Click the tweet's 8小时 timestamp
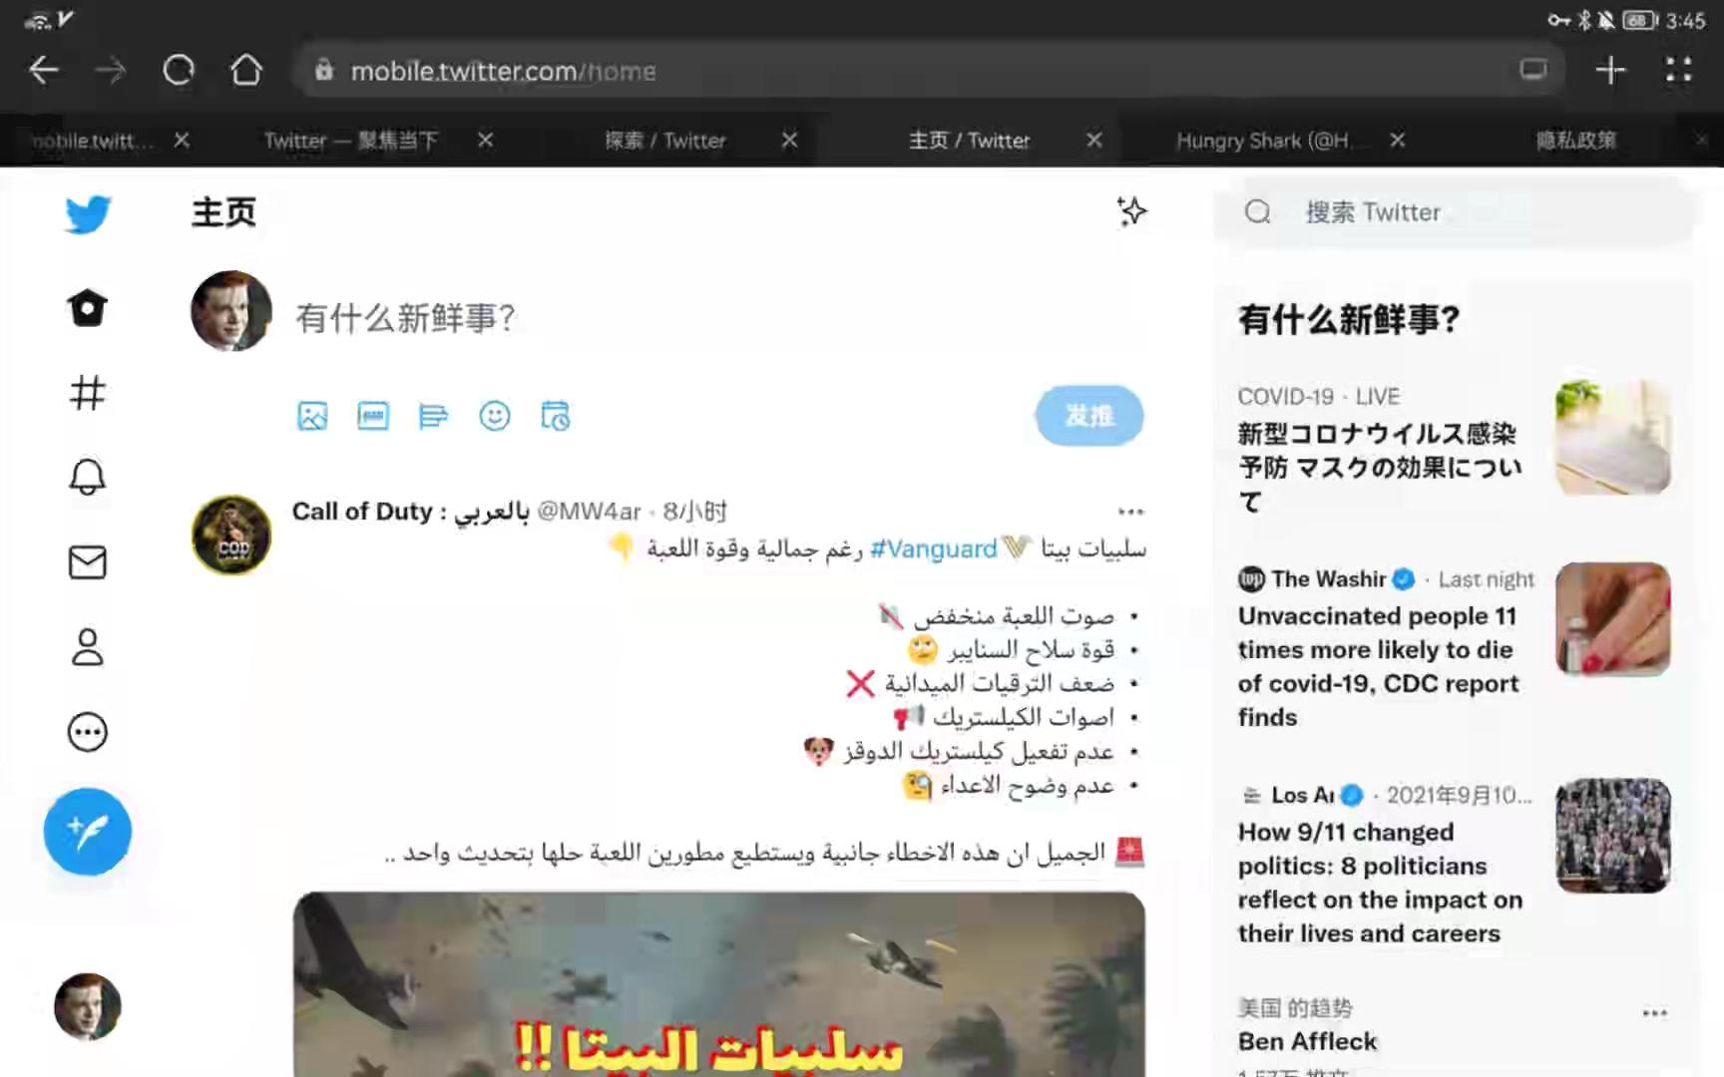 694,512
